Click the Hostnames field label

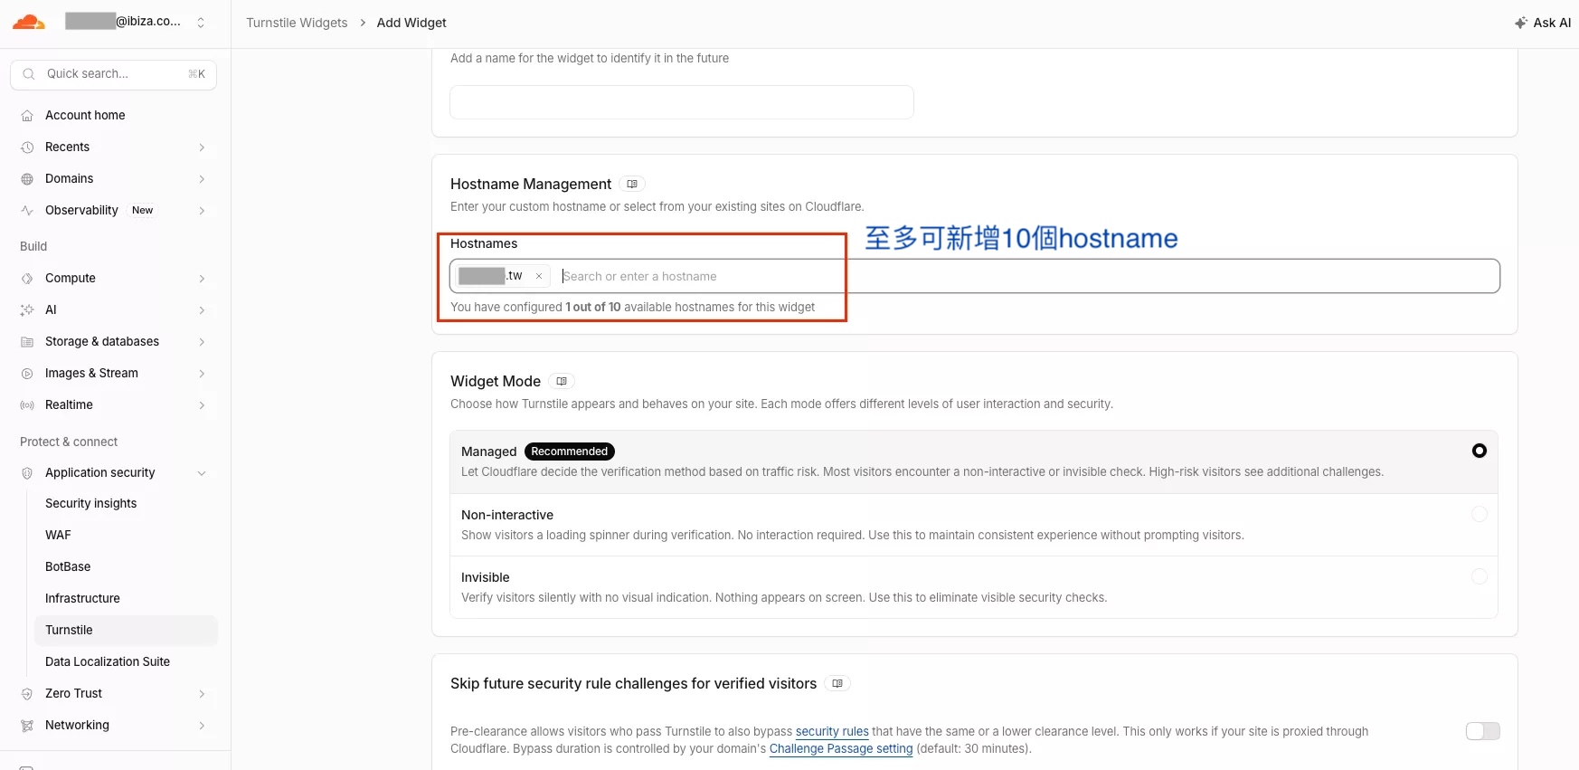(484, 244)
